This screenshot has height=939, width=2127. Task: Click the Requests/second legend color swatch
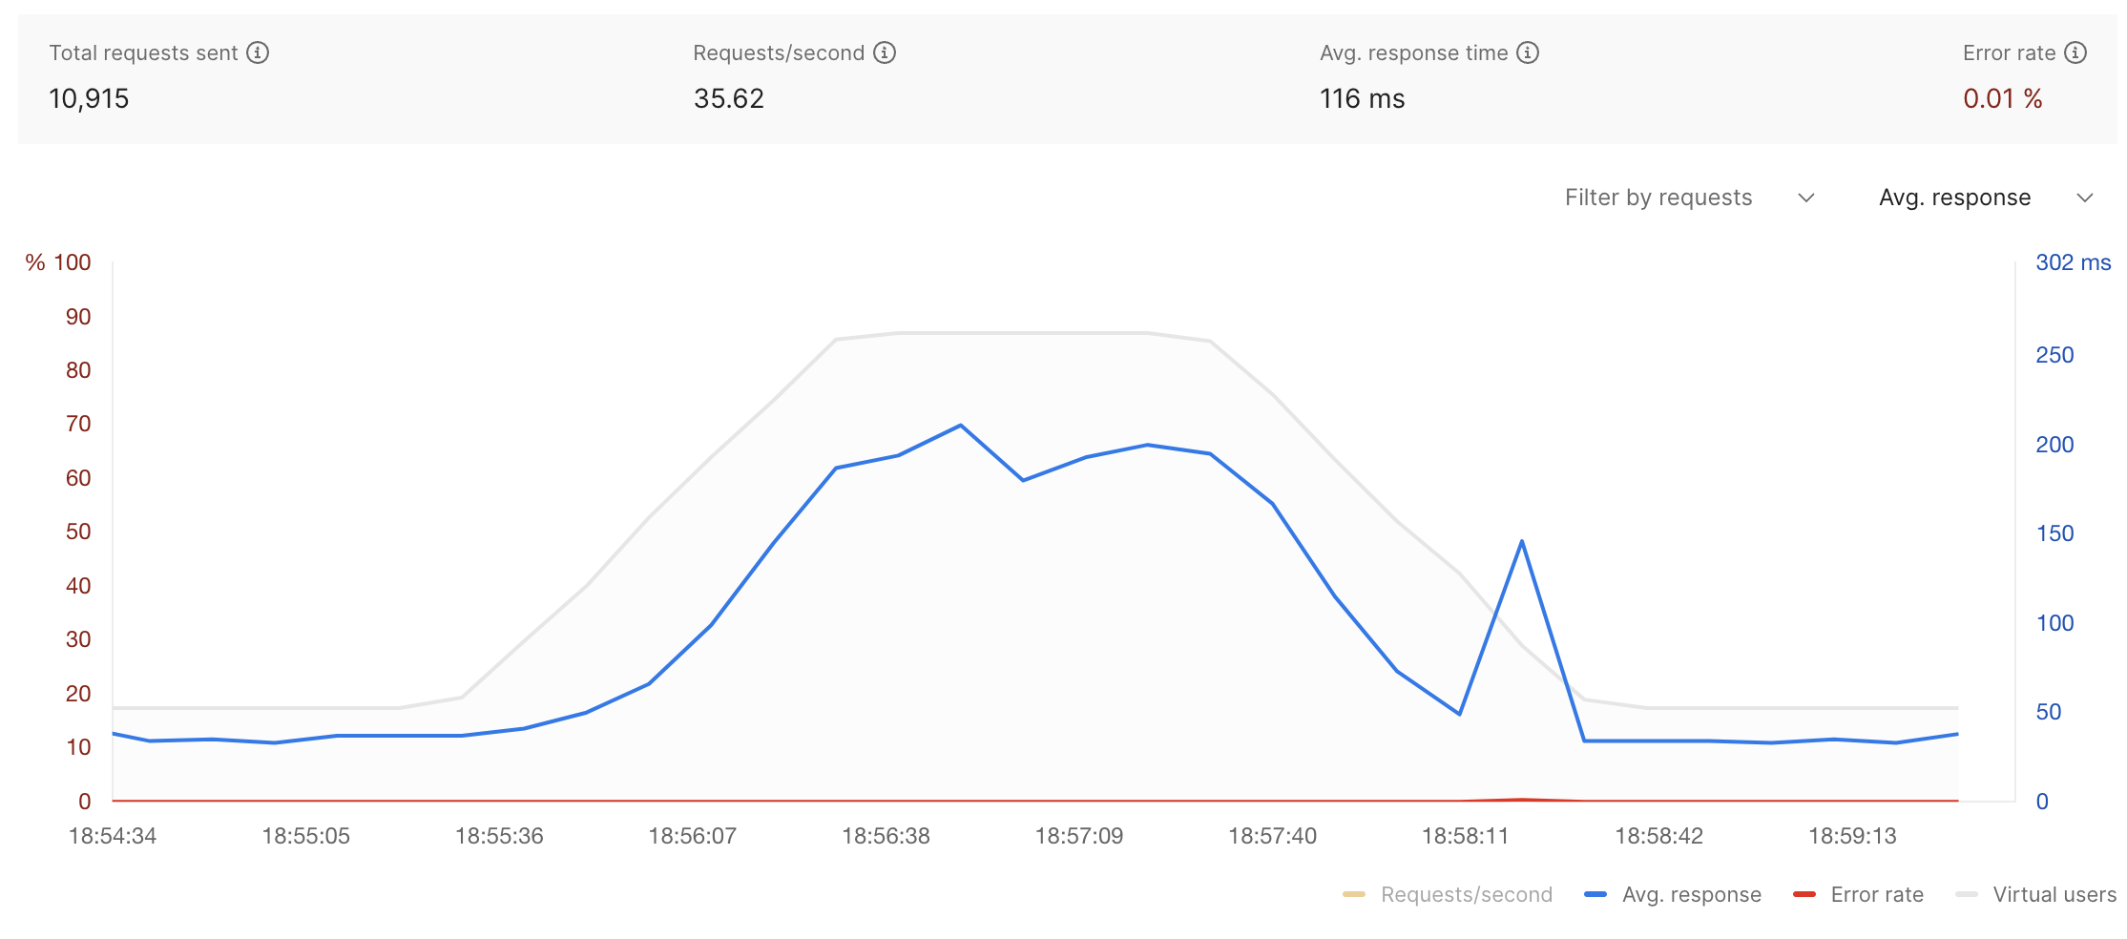(x=1354, y=894)
